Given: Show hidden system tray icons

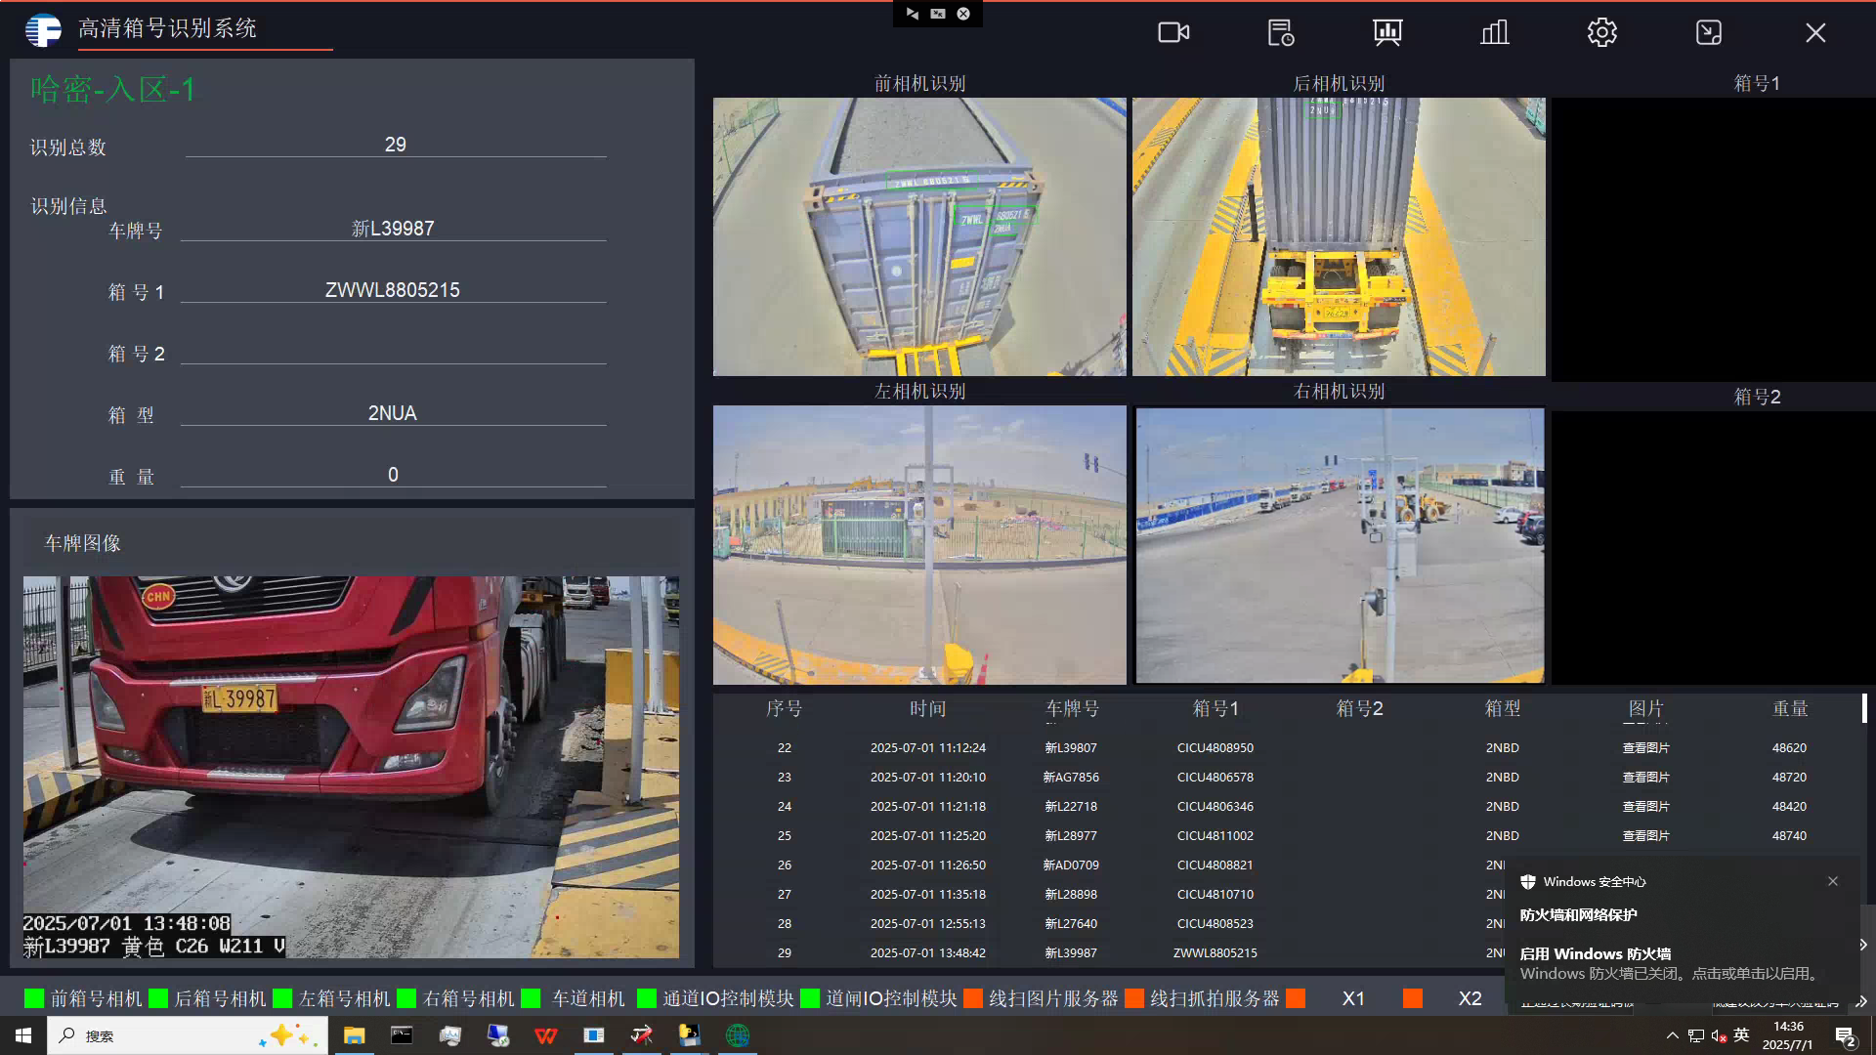Looking at the screenshot, I should pos(1672,1035).
